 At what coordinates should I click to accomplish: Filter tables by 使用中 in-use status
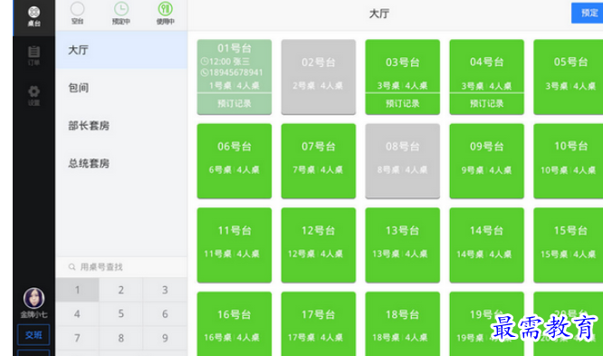[166, 14]
